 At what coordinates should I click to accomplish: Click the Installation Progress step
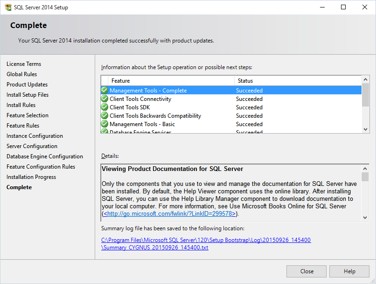click(31, 177)
